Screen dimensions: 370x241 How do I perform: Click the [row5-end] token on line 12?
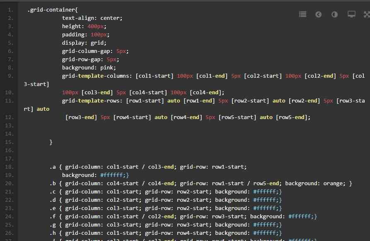tap(293, 117)
